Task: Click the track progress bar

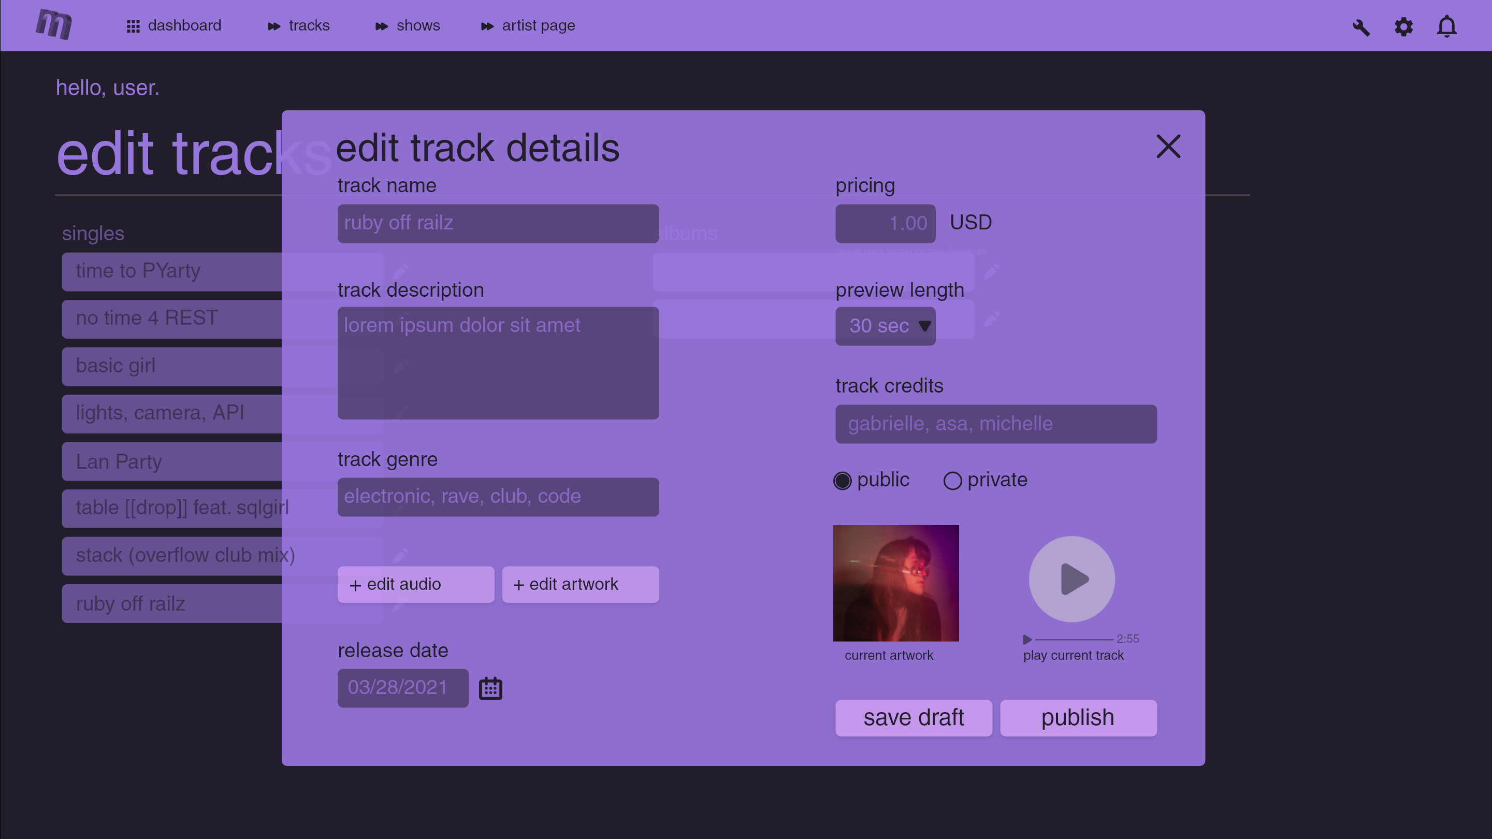Action: 1074,639
